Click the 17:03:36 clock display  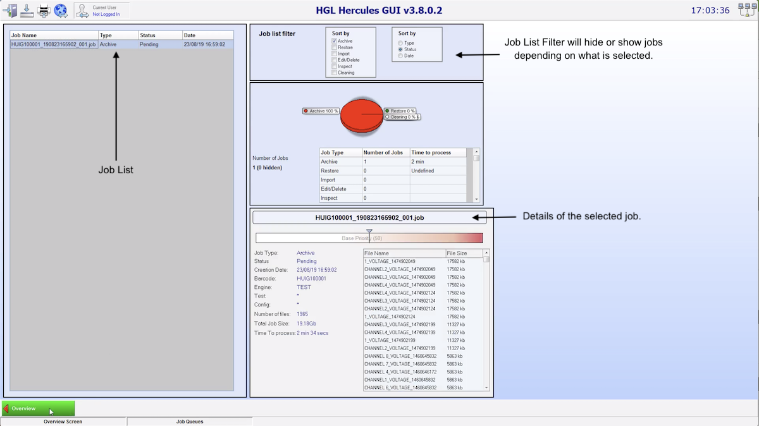click(710, 11)
